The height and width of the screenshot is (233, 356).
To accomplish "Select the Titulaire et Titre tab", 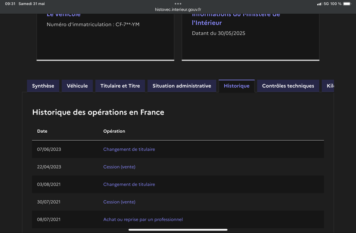I will click(120, 86).
